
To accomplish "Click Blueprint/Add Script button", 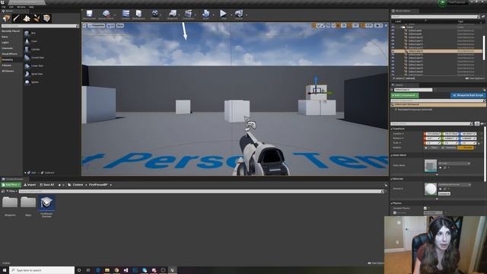I will (x=468, y=95).
